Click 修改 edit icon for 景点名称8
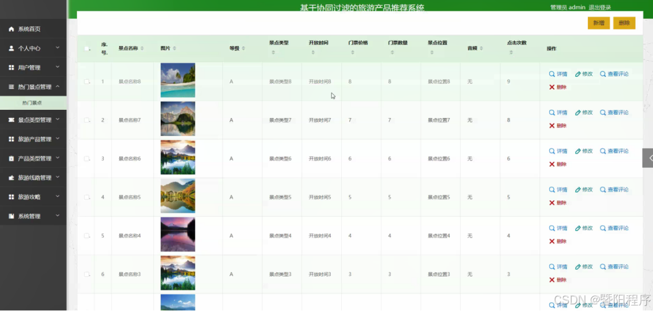 (578, 74)
